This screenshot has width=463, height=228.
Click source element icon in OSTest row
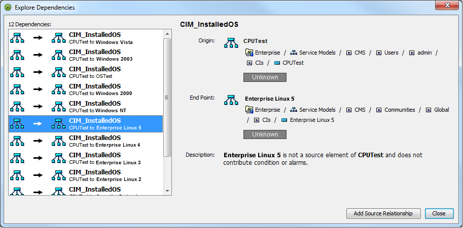[17, 72]
